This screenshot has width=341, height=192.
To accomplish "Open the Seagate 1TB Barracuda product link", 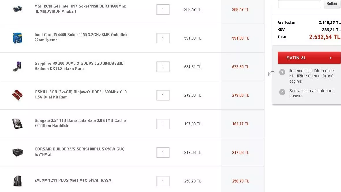I will click(x=80, y=123).
